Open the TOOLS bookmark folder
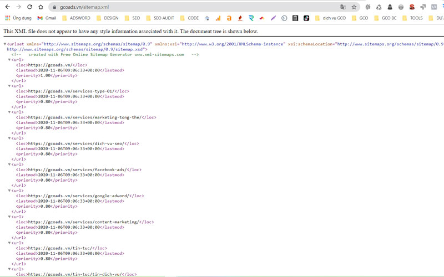The height and width of the screenshot is (277, 444). [412, 18]
